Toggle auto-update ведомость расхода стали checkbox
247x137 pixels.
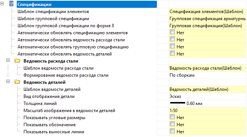point(172,39)
